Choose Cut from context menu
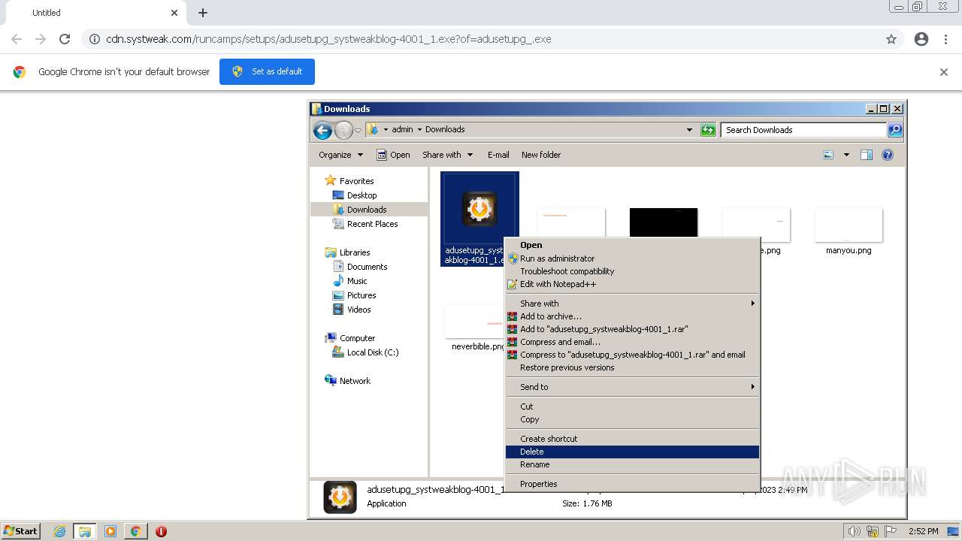This screenshot has width=962, height=541. 632,407
